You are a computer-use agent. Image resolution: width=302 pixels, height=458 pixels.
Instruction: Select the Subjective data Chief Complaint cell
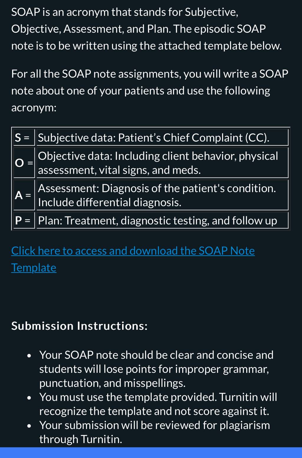[x=162, y=137]
